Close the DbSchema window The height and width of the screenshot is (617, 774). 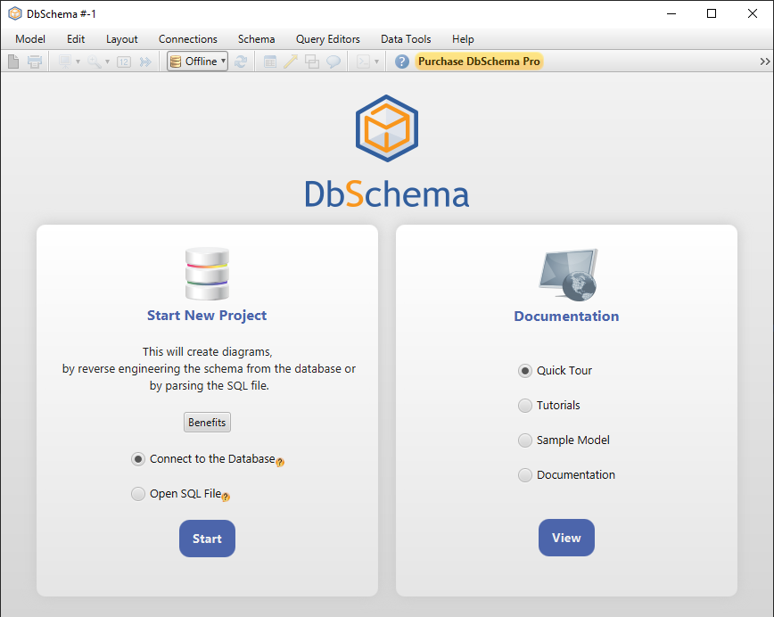[x=753, y=13]
